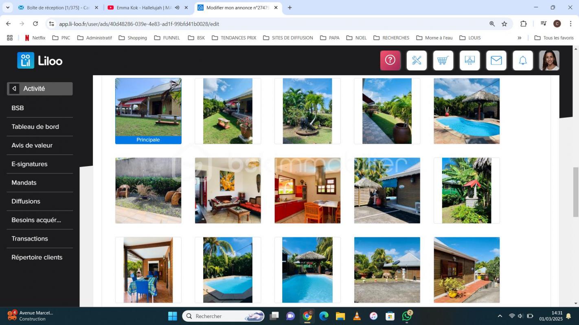The height and width of the screenshot is (325, 579).
Task: Click the user profile avatar
Action: (549, 61)
